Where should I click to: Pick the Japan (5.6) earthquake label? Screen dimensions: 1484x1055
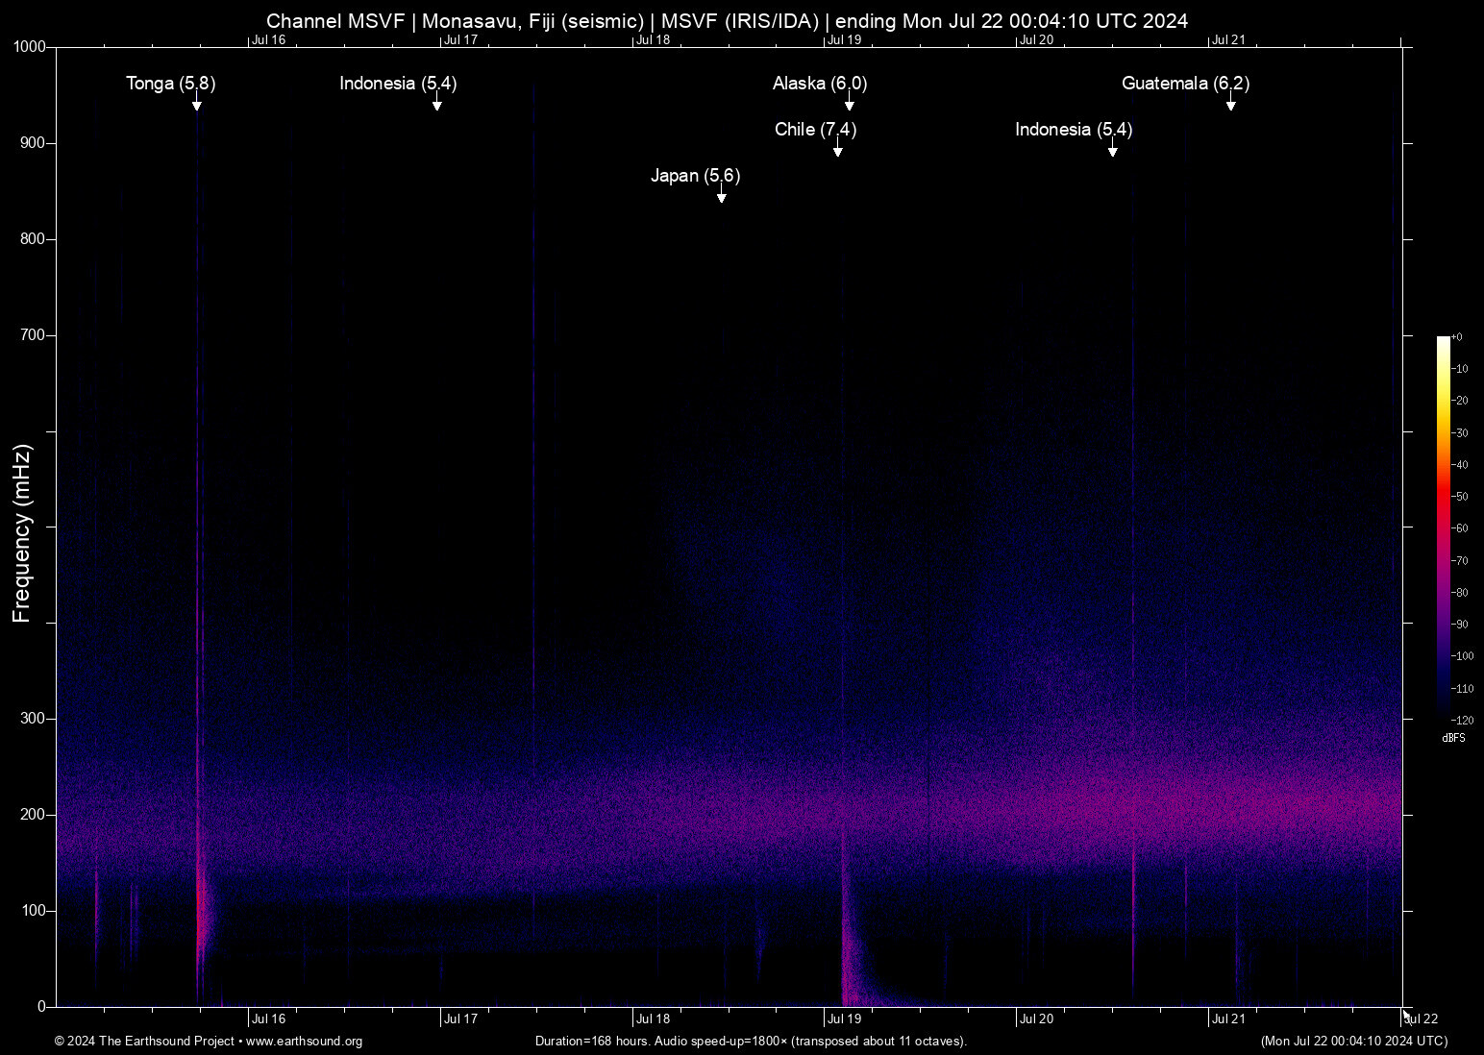[x=695, y=176]
